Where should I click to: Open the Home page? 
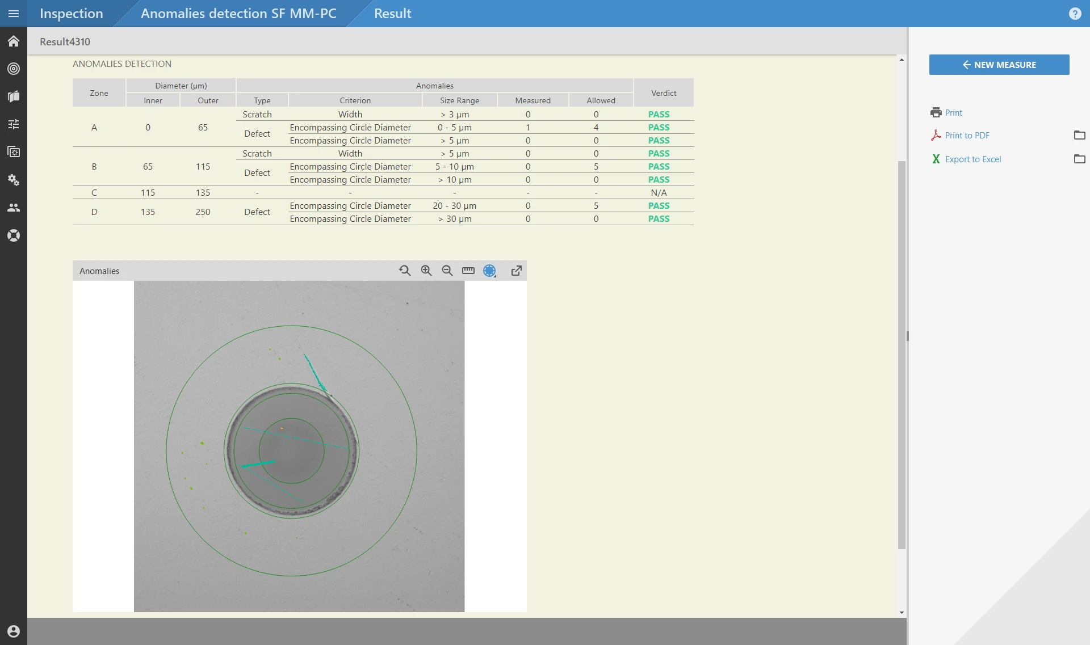[x=14, y=41]
